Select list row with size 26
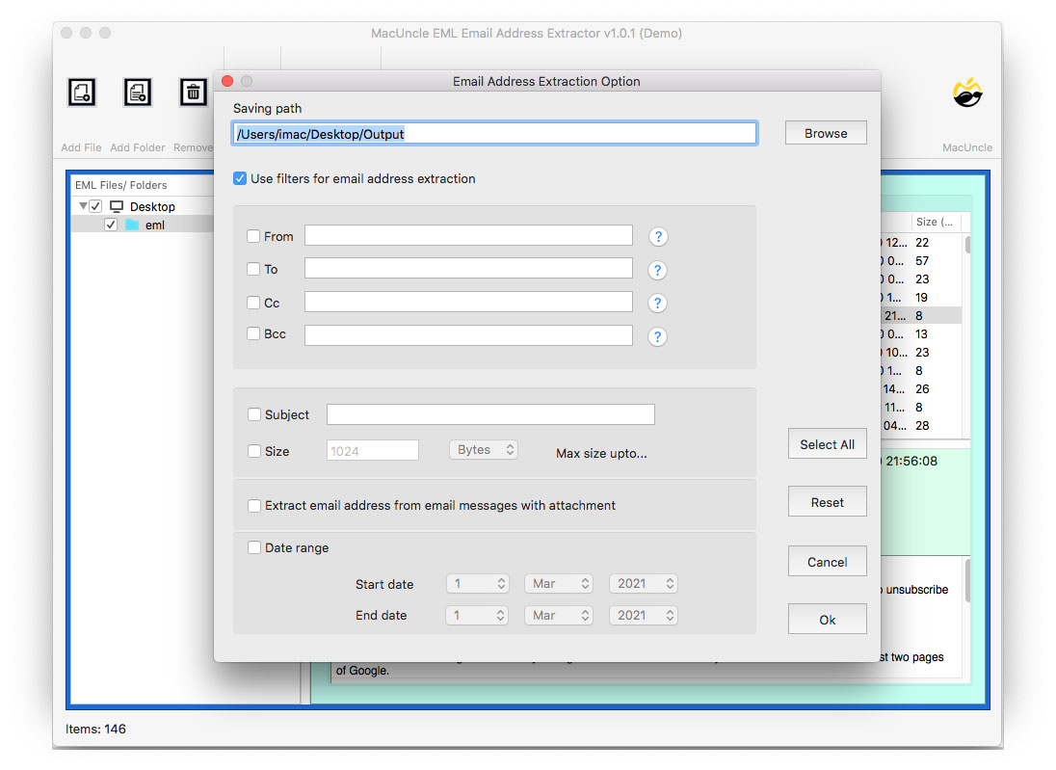Viewport: 1056px width, 770px height. click(x=921, y=388)
